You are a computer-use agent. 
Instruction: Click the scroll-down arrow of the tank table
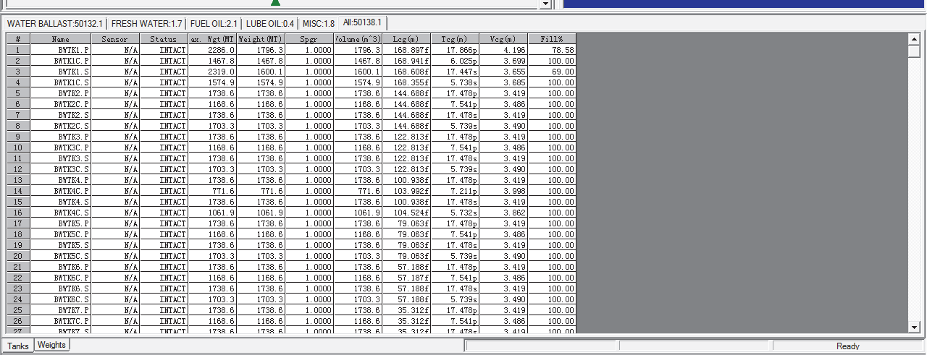click(913, 328)
